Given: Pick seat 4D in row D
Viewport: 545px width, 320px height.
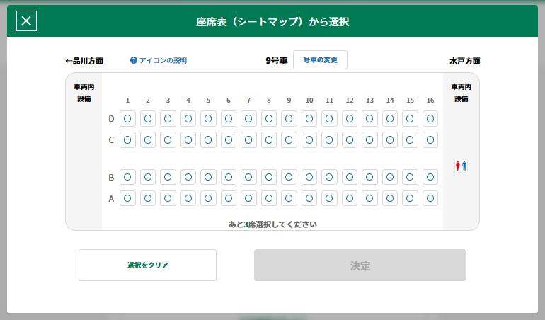Looking at the screenshot, I should (x=188, y=119).
